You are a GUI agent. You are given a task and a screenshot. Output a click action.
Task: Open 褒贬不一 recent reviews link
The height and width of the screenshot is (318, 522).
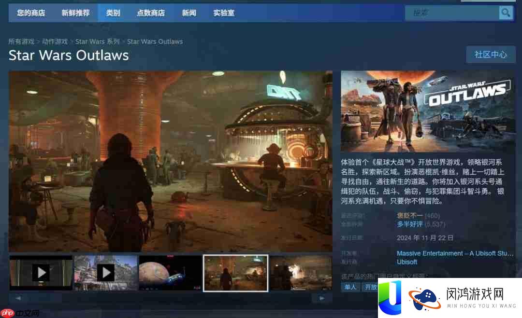[410, 216]
